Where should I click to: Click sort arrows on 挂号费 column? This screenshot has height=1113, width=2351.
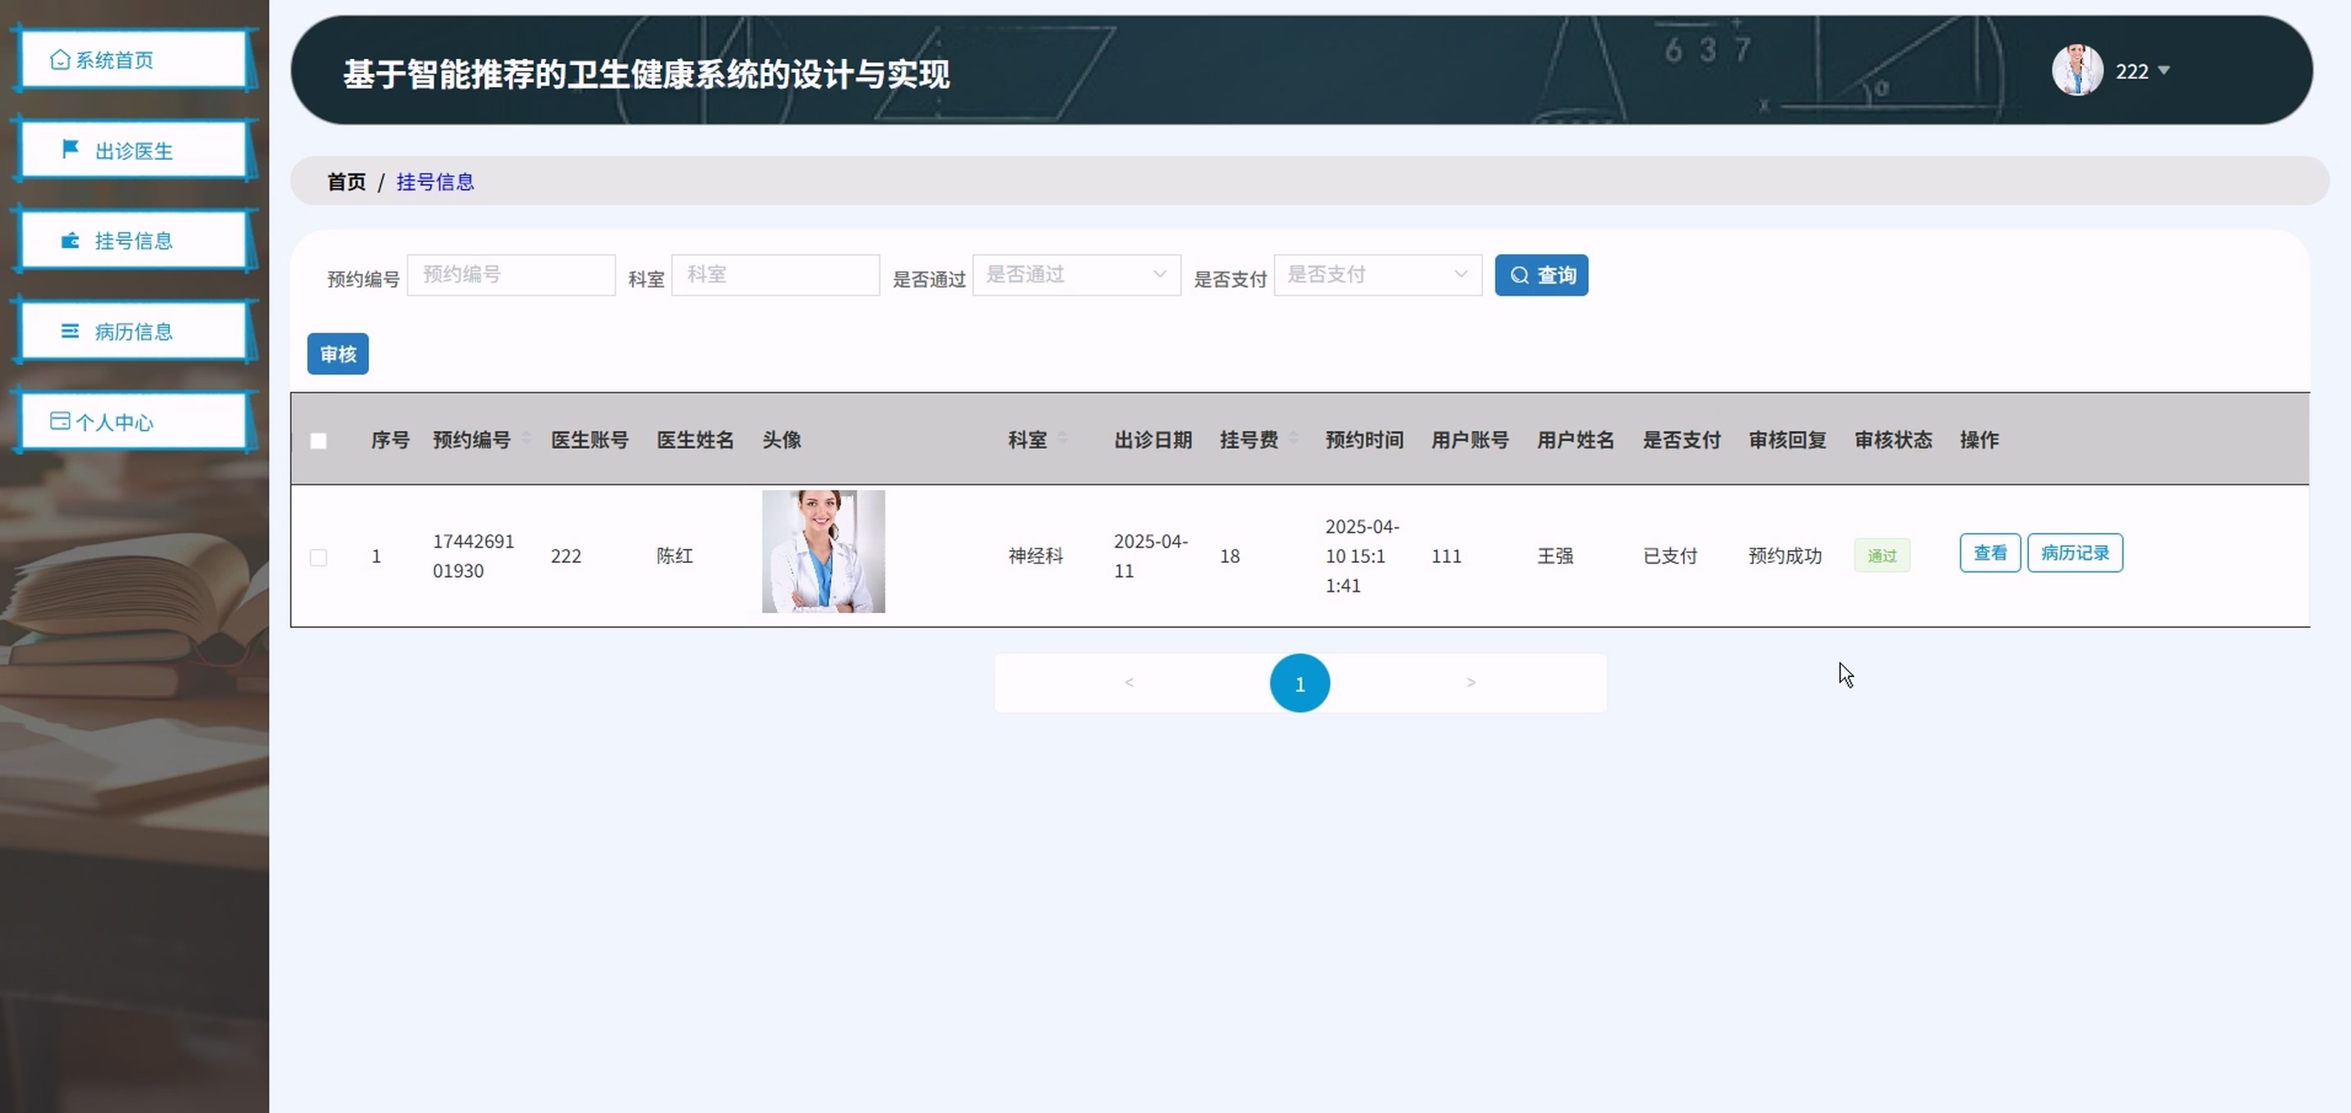point(1294,438)
